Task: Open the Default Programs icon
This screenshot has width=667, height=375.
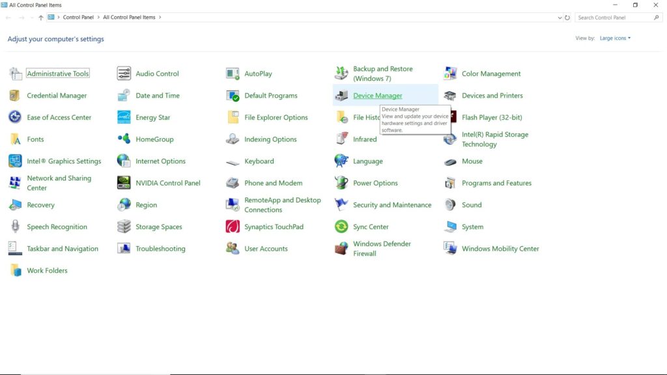Action: pos(233,95)
